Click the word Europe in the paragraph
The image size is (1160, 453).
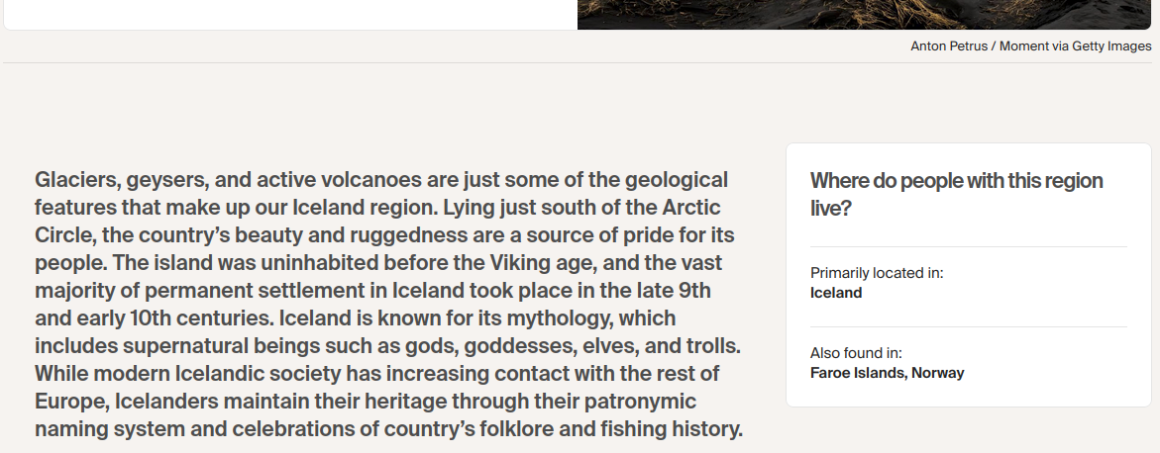click(70, 403)
